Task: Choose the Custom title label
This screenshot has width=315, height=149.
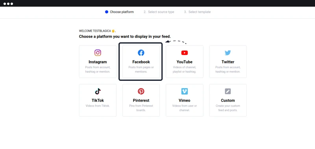Action: 228,100
